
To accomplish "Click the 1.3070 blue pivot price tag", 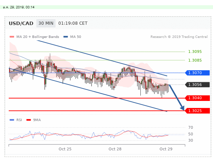I will (197, 73).
